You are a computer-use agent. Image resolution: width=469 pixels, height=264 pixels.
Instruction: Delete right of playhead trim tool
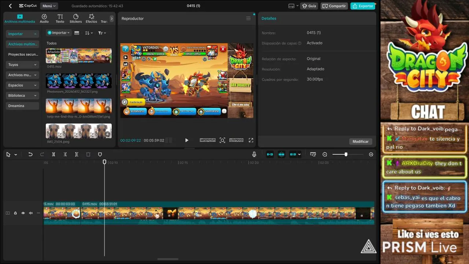[77, 154]
